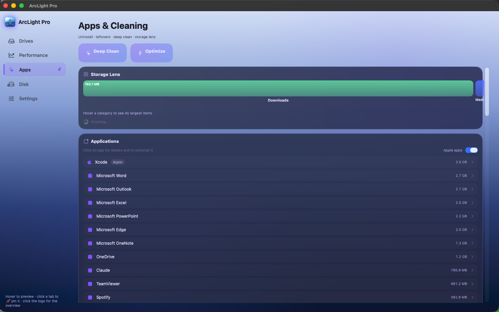Expand Claude row chevron

(472, 270)
